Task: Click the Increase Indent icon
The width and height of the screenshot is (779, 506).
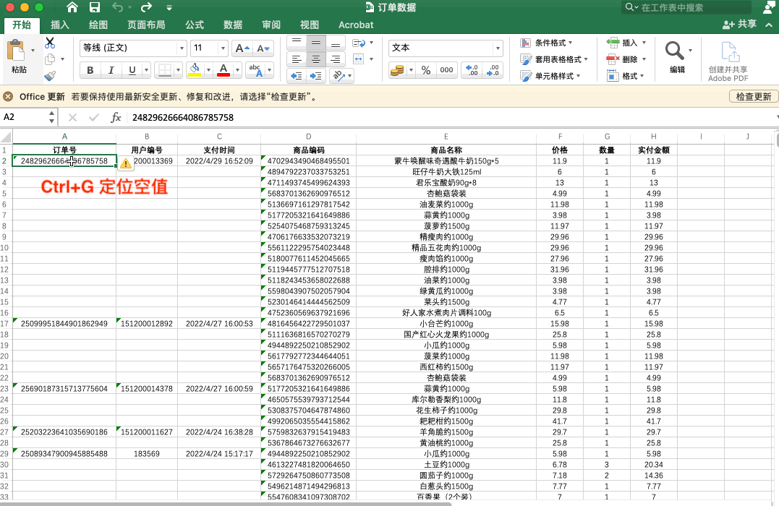Action: click(315, 75)
